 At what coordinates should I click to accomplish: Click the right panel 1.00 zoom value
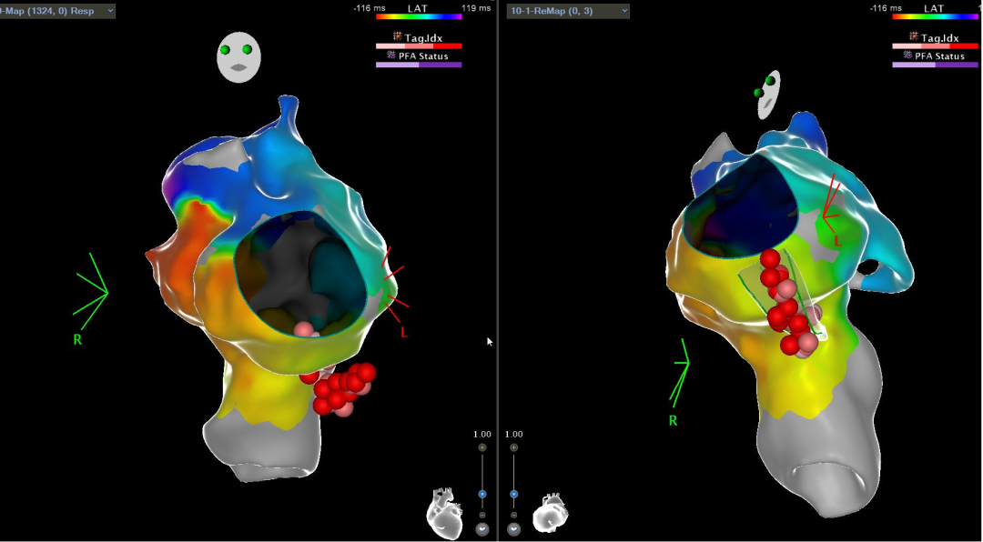(x=514, y=434)
